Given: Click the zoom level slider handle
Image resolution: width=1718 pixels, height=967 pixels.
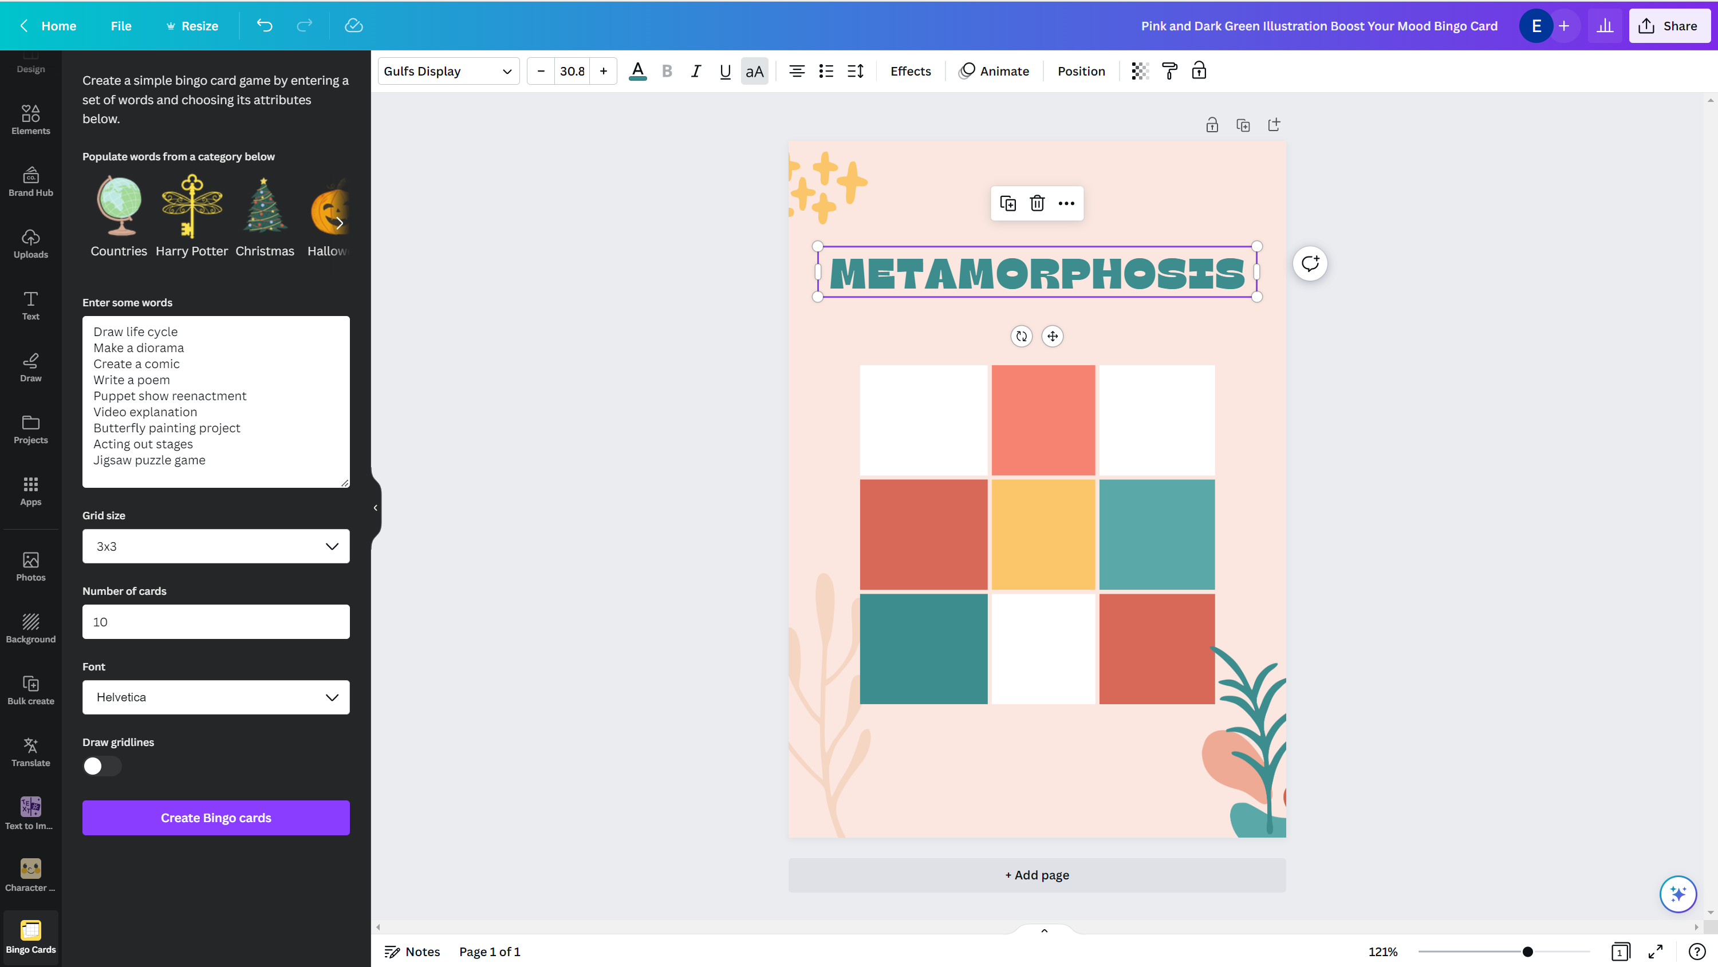Looking at the screenshot, I should click(x=1527, y=952).
